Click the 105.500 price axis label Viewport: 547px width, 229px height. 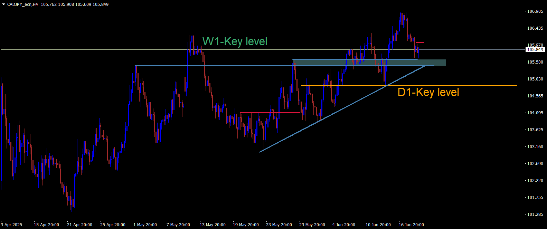(535, 62)
